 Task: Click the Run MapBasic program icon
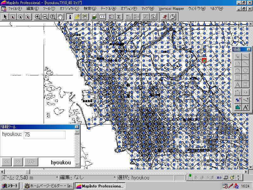(x=164, y=17)
